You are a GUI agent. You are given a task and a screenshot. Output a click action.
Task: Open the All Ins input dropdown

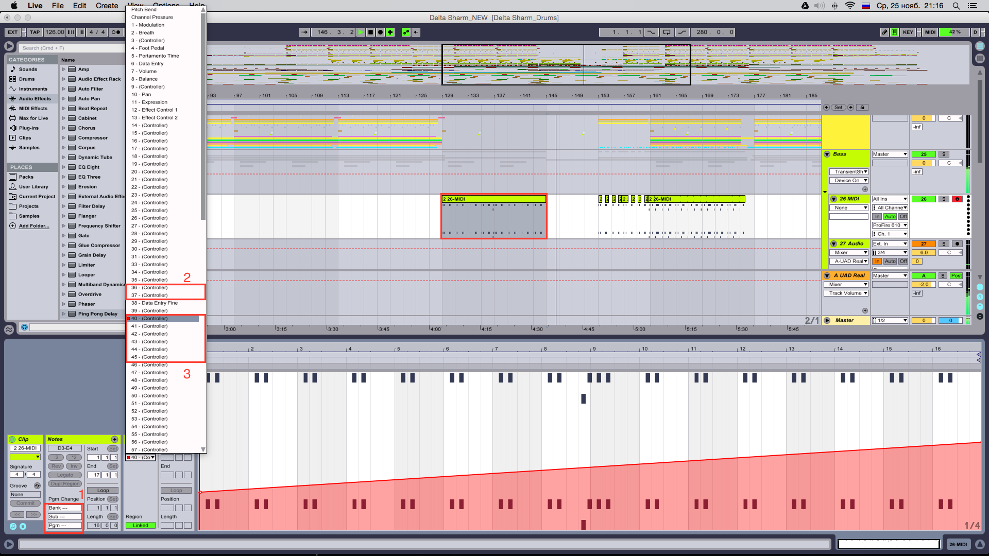click(890, 199)
